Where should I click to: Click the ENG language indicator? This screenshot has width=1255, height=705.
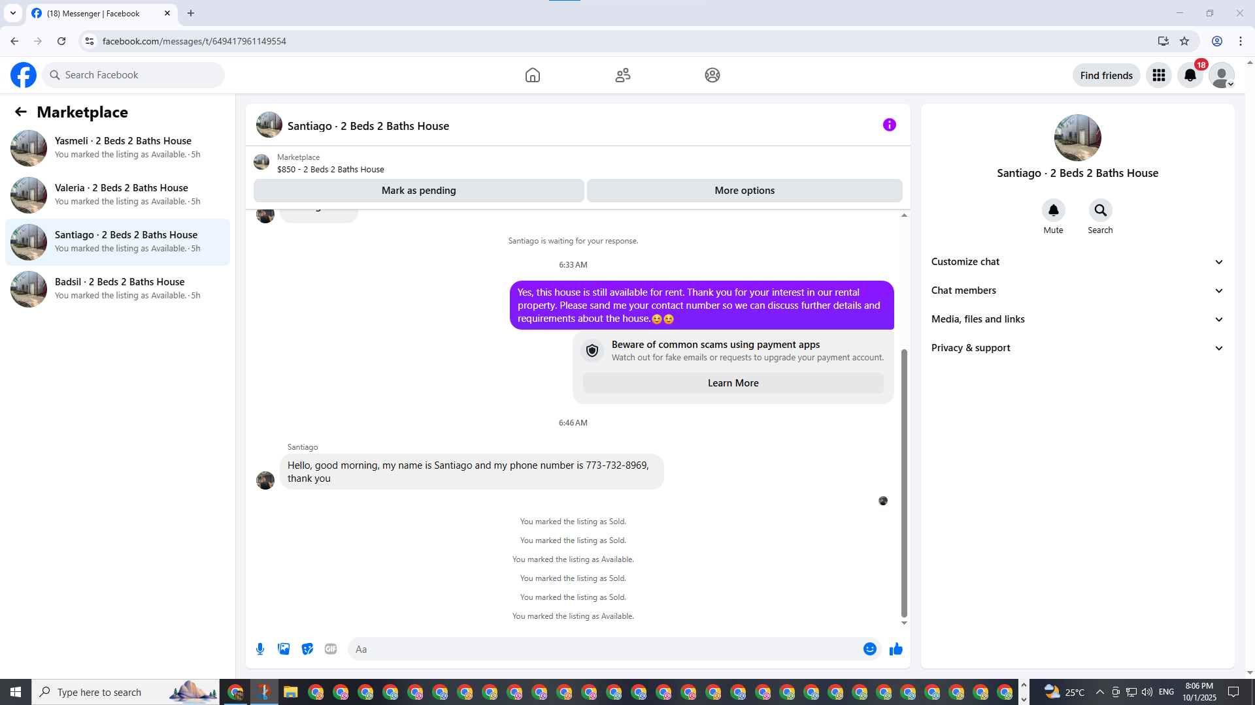[x=1166, y=692]
